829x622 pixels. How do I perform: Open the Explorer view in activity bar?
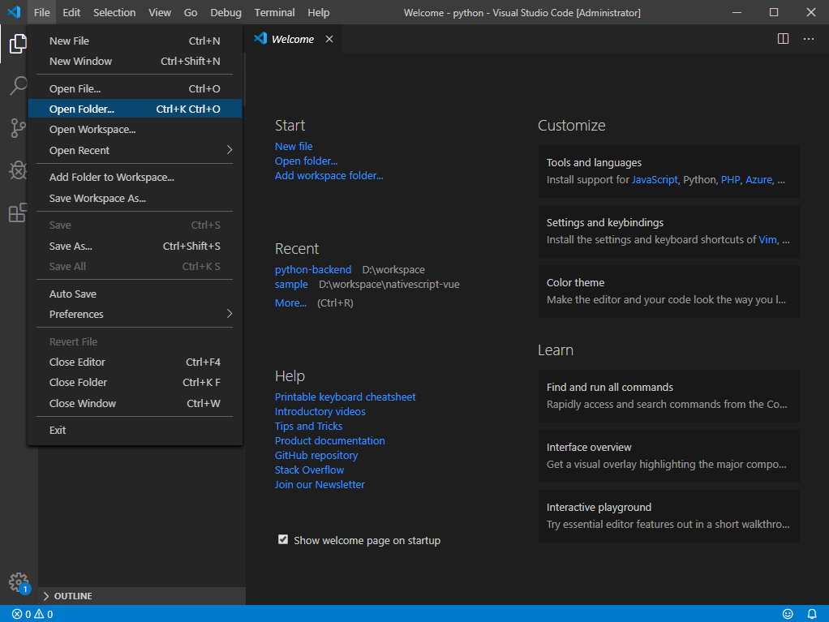click(x=18, y=44)
